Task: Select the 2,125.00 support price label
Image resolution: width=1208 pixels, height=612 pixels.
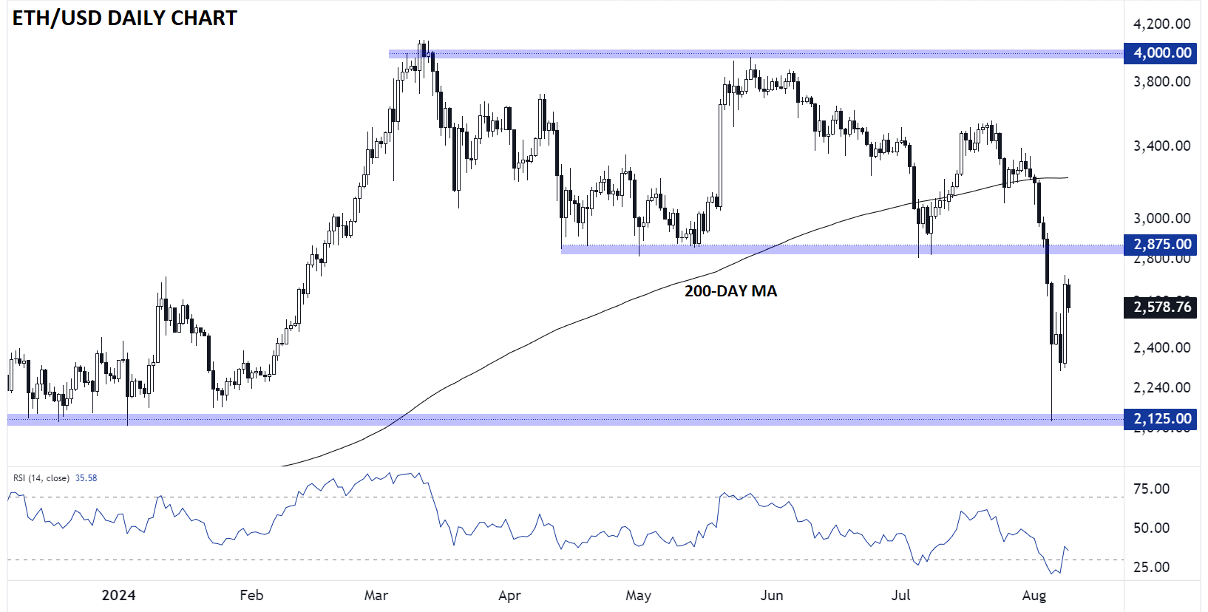Action: 1160,418
